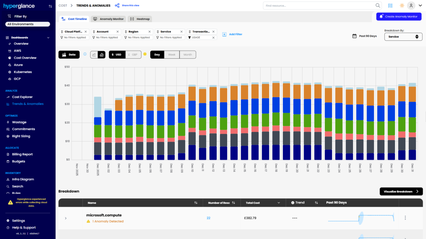The image size is (426, 239).
Task: Click the microsoft.compute trend sparkline
Action: [361, 218]
